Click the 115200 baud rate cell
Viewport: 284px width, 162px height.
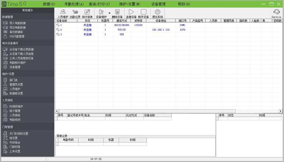pos(138,25)
